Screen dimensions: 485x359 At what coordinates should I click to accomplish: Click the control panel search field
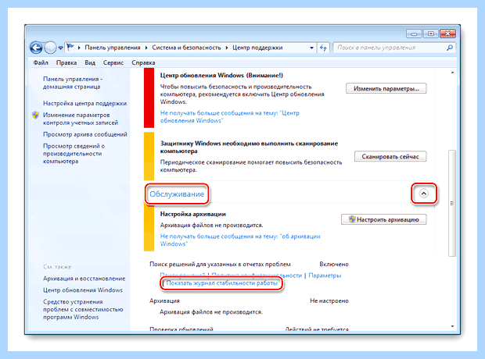point(394,48)
